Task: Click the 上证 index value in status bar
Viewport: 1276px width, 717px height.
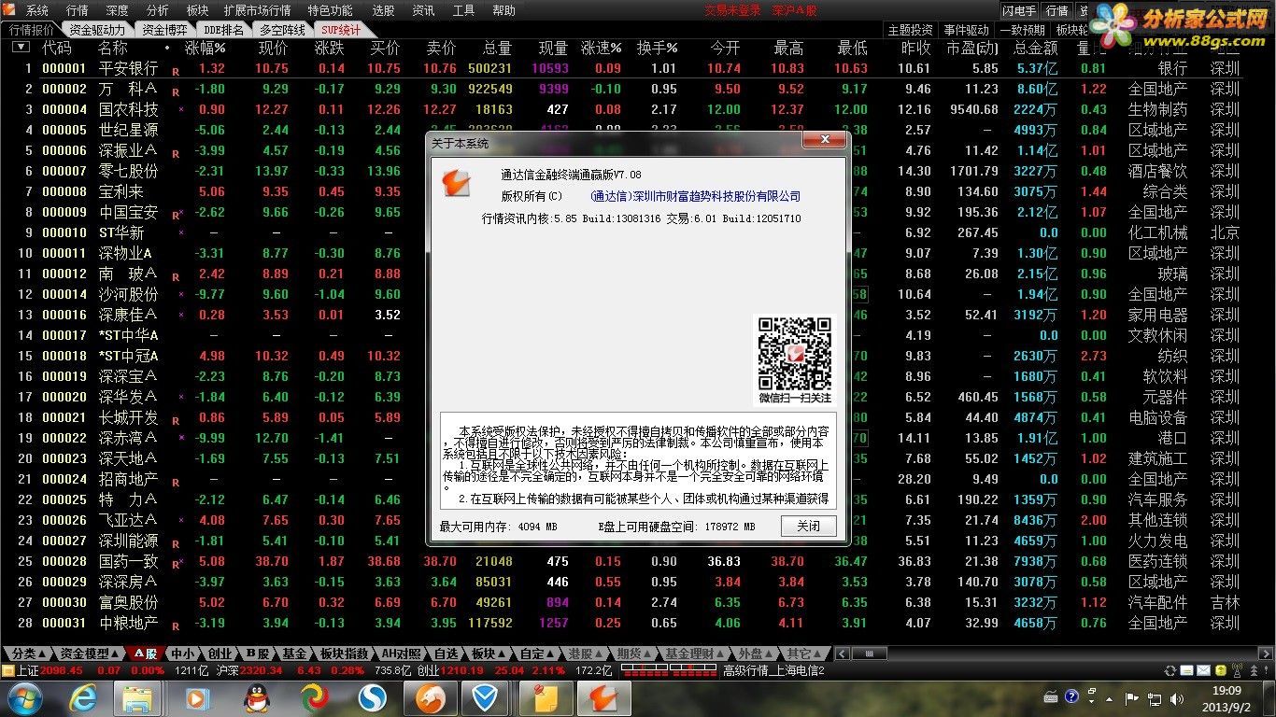Action: pos(62,670)
